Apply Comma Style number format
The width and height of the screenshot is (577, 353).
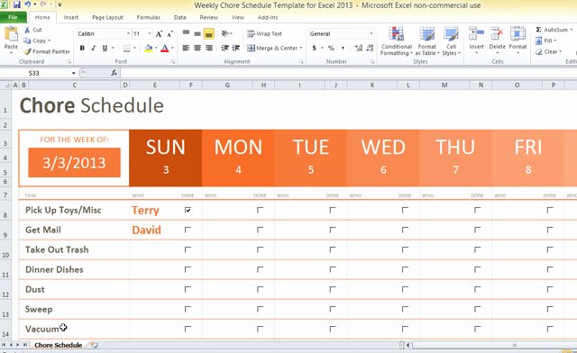click(343, 48)
